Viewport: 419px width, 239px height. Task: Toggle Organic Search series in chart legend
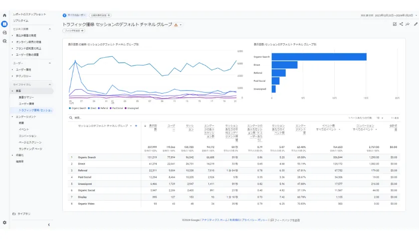78,108
